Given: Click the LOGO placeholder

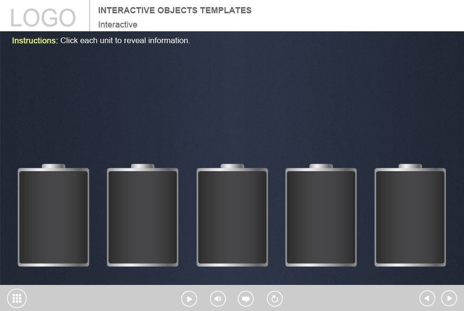Looking at the screenshot, I should 43,18.
